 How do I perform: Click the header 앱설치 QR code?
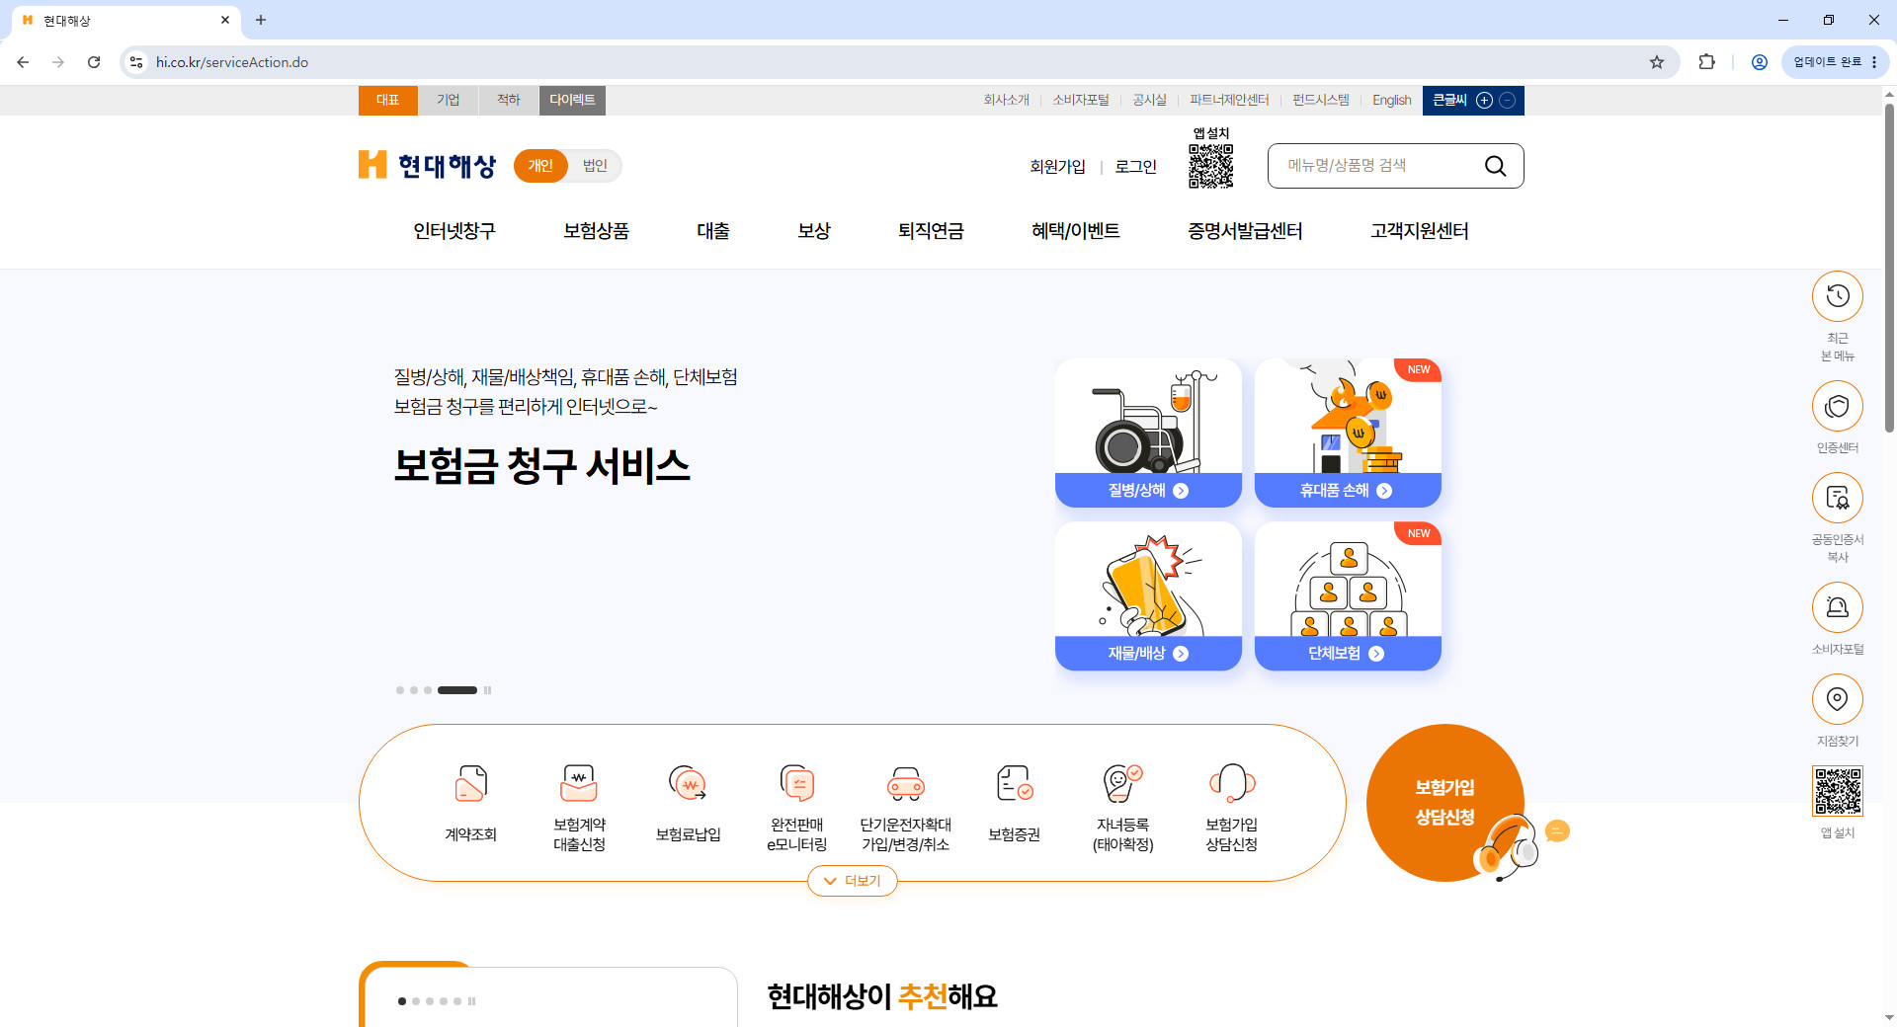click(1210, 166)
